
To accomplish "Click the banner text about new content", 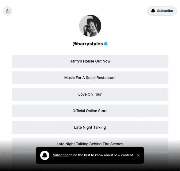I will 101,155.
